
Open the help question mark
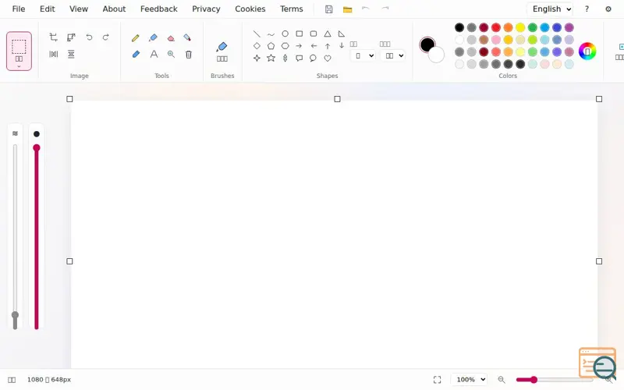tap(587, 9)
